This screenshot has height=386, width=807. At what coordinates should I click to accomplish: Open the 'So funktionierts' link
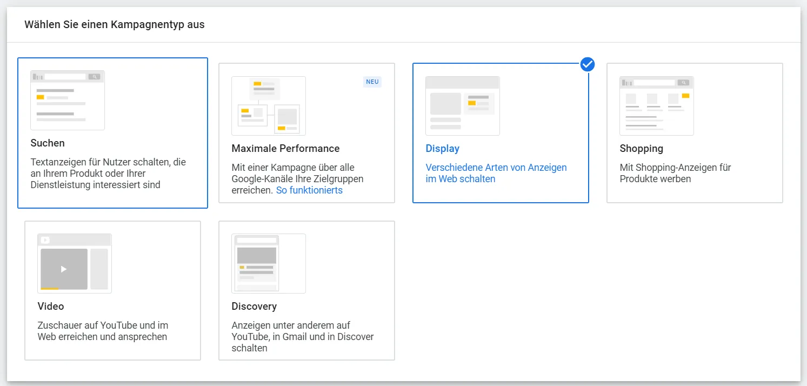click(x=309, y=190)
